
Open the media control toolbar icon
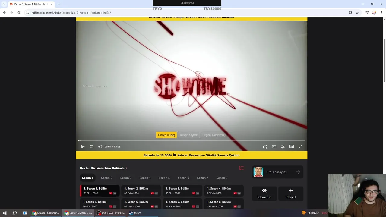click(x=367, y=13)
